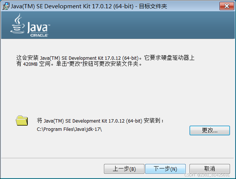Screen dimensions: 236x179
Task: Click the 安装到 label above the path
Action: [x=100, y=121]
